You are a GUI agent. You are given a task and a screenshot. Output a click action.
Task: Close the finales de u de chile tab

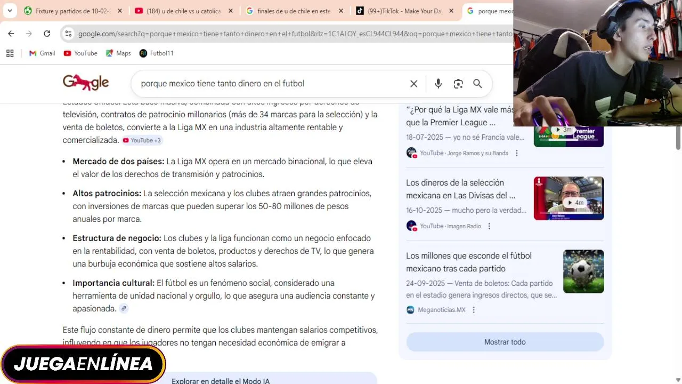[341, 11]
